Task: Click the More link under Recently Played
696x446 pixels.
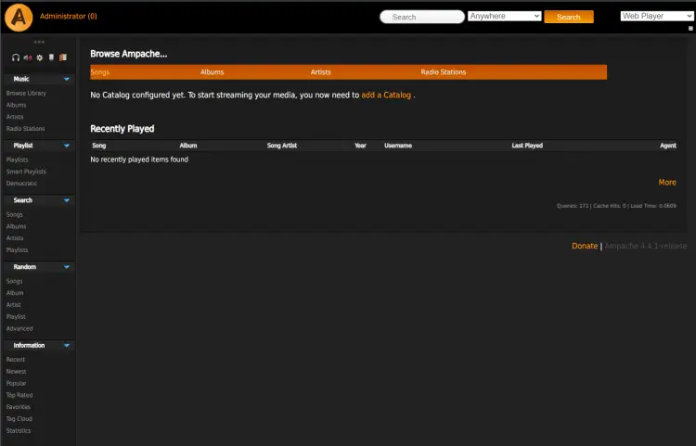Action: click(x=667, y=183)
